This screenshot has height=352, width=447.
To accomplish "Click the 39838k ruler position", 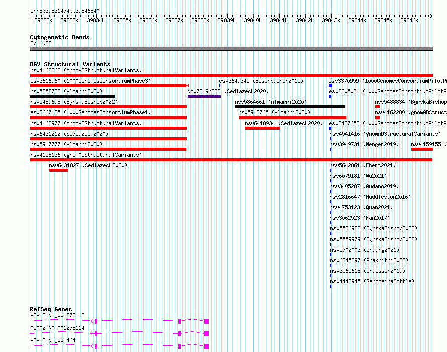I will 200,20.
